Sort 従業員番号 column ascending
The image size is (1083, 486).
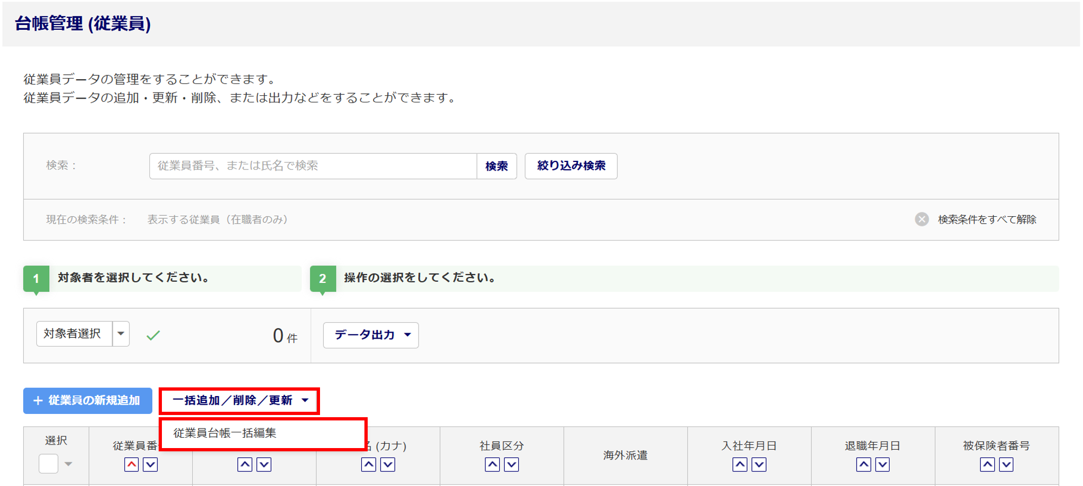point(132,464)
